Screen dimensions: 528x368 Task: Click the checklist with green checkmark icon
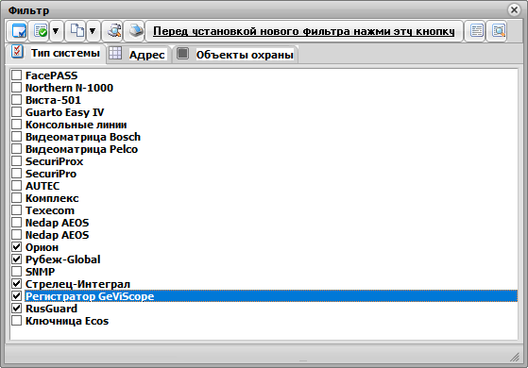[x=41, y=31]
